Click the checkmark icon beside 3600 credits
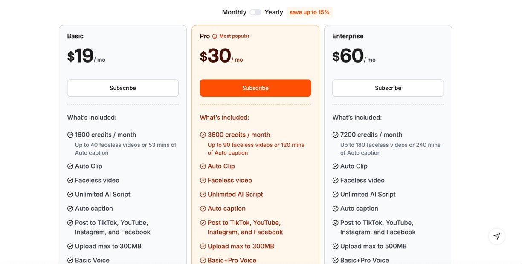This screenshot has width=522, height=264. [203, 135]
